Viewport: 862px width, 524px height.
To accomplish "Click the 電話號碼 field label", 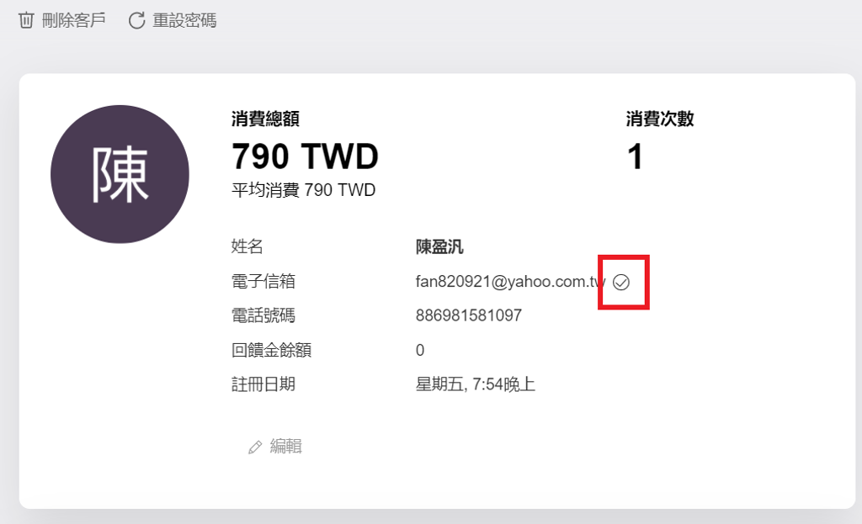I will tap(263, 315).
